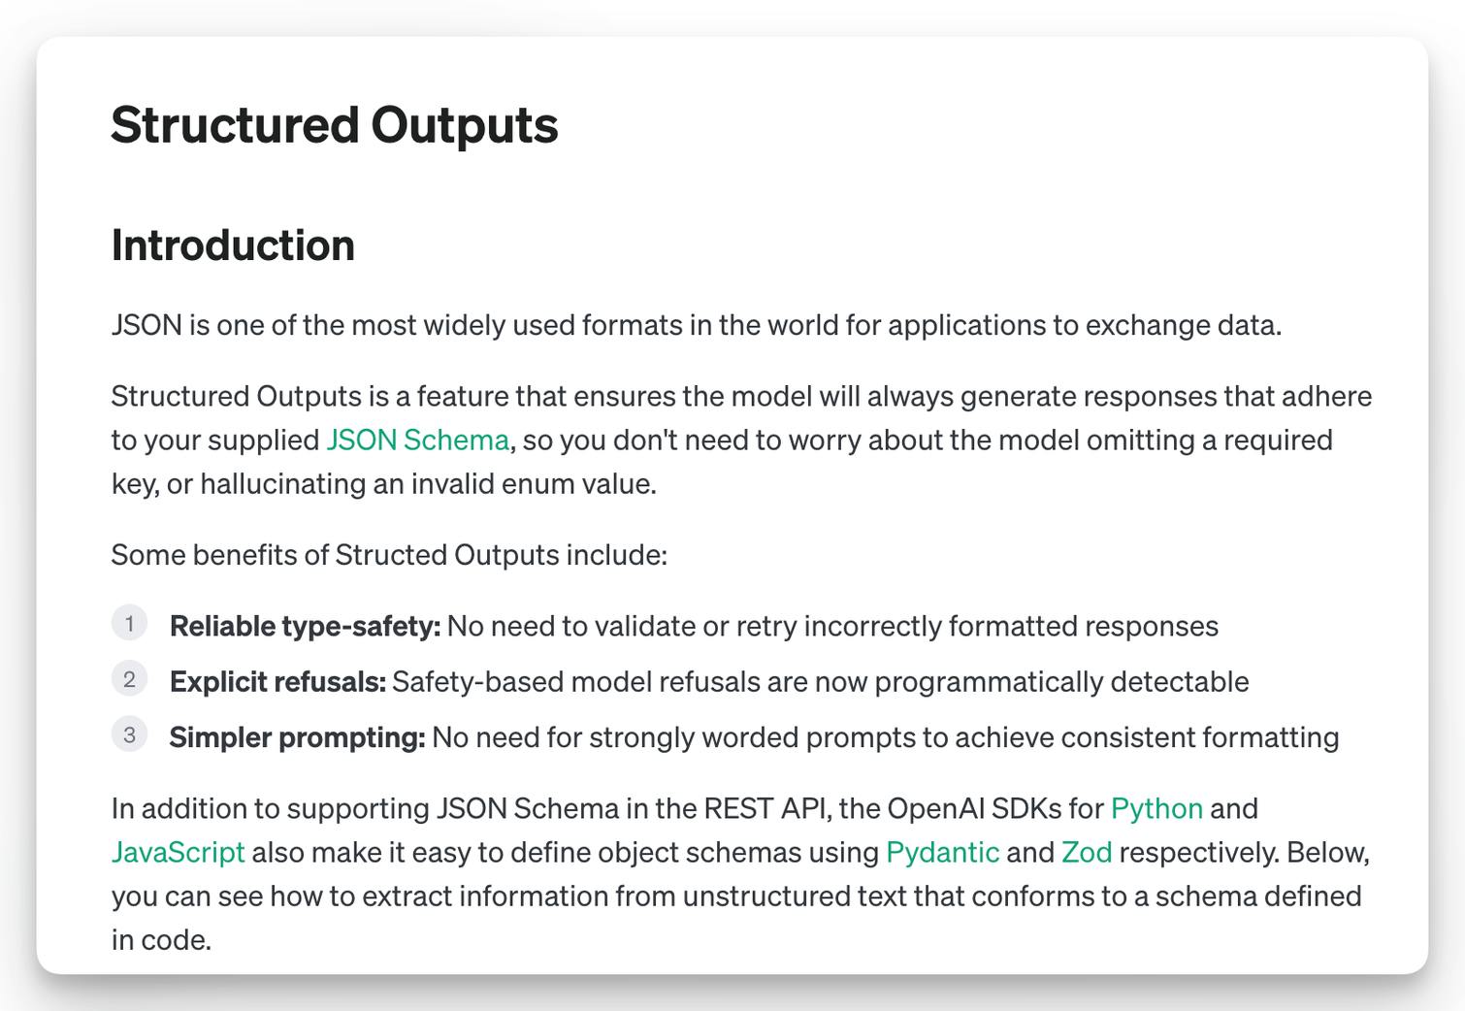Click the Zod hyperlink
The height and width of the screenshot is (1011, 1465).
pyautogui.click(x=1086, y=852)
